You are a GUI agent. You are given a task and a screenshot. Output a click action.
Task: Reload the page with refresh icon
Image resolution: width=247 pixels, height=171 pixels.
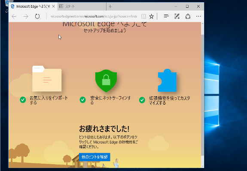(x=37, y=16)
